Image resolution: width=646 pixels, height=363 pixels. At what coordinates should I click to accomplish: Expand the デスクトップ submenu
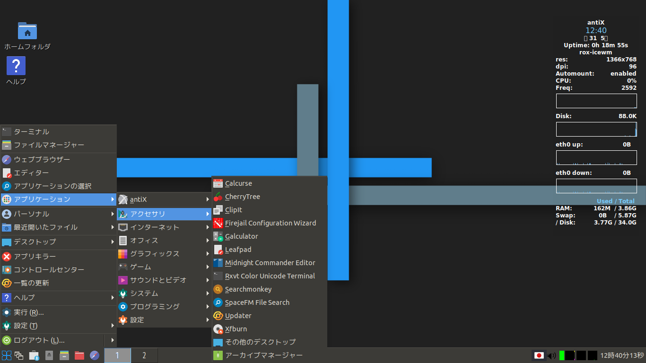click(x=58, y=242)
